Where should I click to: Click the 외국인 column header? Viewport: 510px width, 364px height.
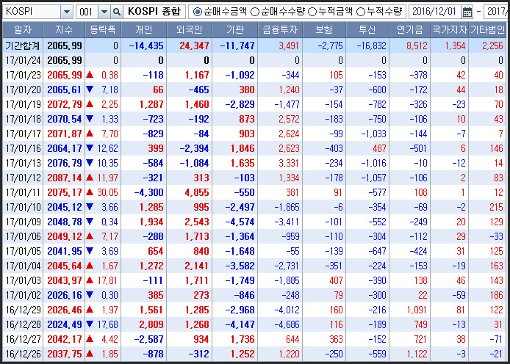click(190, 30)
